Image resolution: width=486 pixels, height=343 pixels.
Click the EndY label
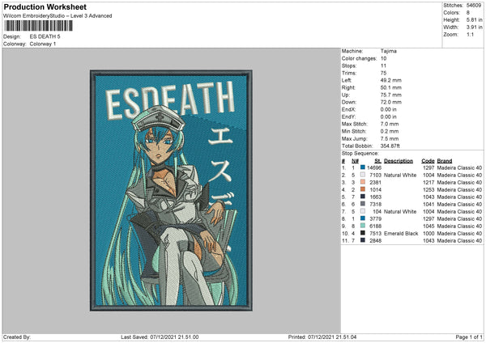pyautogui.click(x=348, y=117)
